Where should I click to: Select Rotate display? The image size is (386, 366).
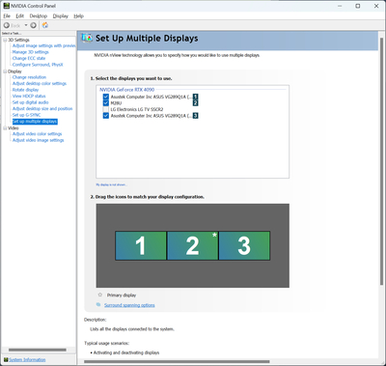tap(25, 90)
